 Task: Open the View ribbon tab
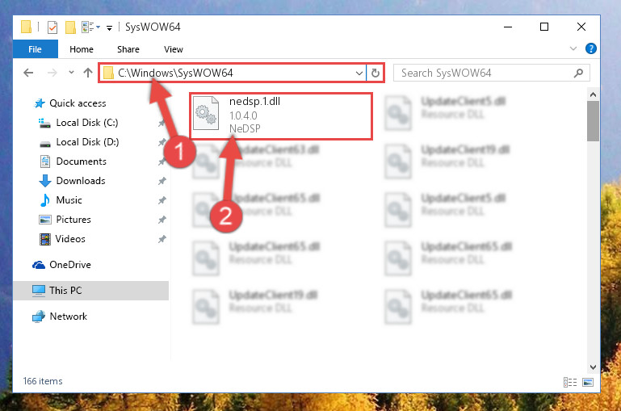click(x=174, y=49)
